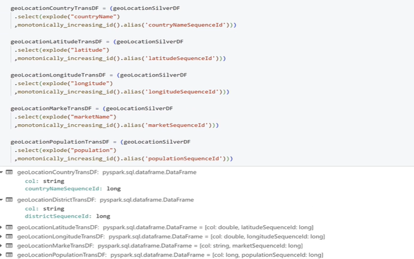Click geoLocationLongitudeTransDF variable in code

click(x=58, y=75)
